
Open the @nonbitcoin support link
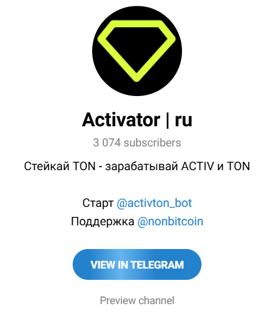click(170, 222)
